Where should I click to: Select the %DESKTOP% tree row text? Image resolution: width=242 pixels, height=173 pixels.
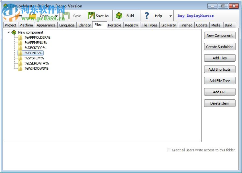(35, 48)
